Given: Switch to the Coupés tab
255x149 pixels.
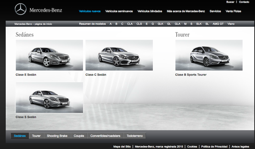Looking at the screenshot, I should pos(79,136).
